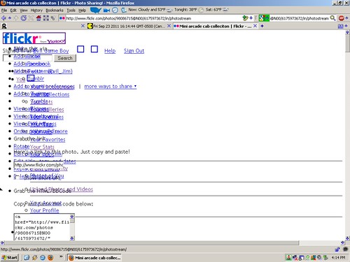Image resolution: width=350 pixels, height=262 pixels.
Task: Reload the current page
Action: click(24, 18)
